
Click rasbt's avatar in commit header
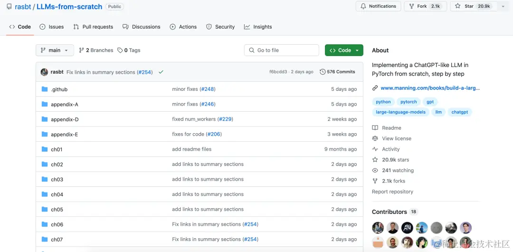click(x=44, y=72)
